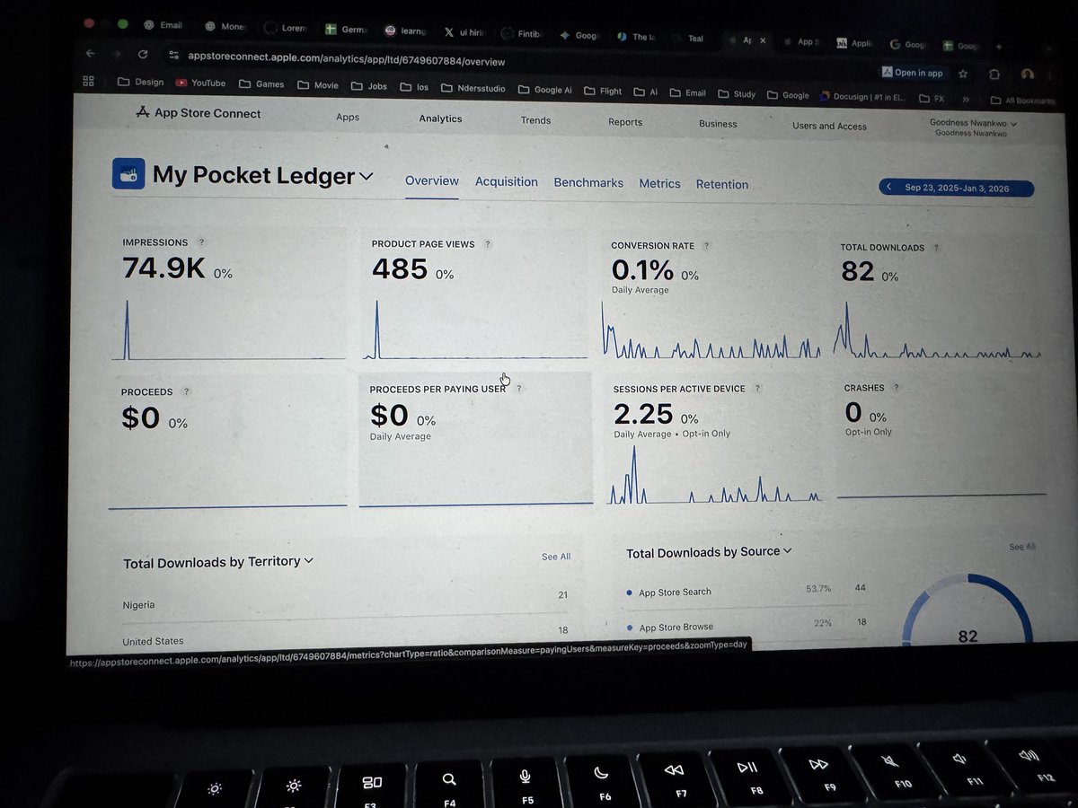Screen dimensions: 1078x808
Task: Open Users and Access in top navigation
Action: [829, 127]
